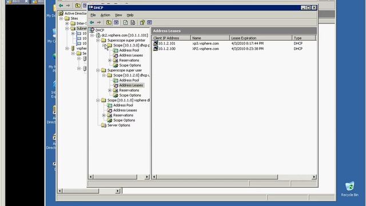Select the dc2.vsphere.com server icon
Screen dimensions: 366x206
(x=98, y=35)
